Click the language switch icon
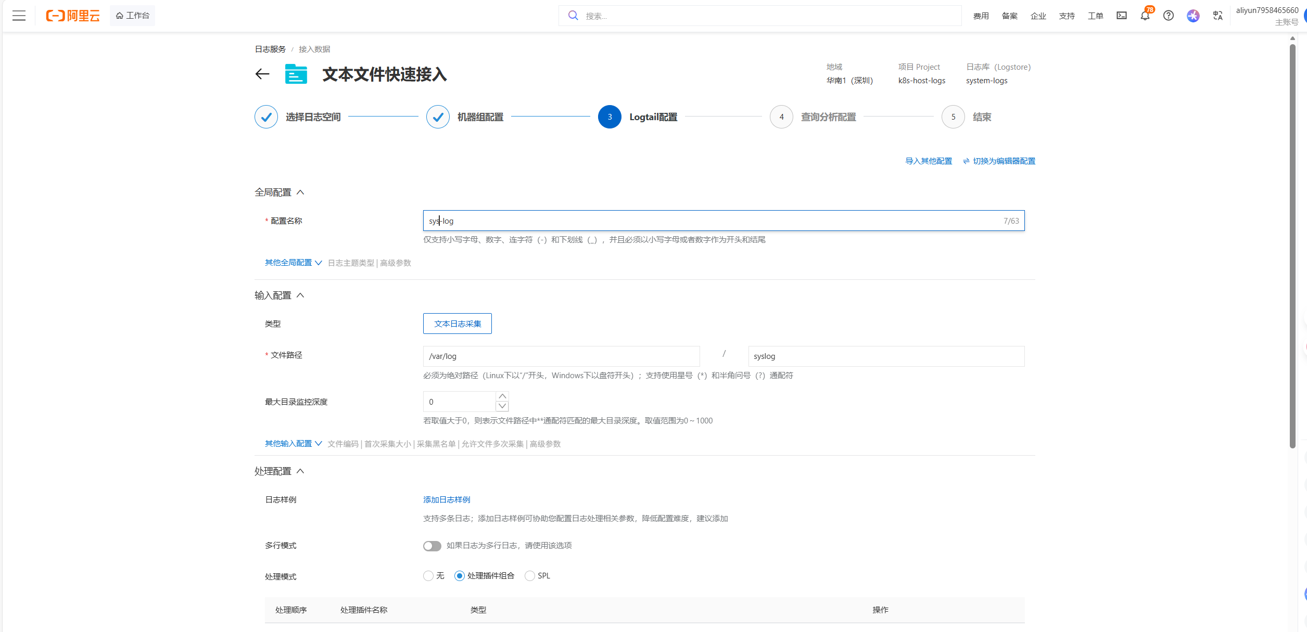 tap(1217, 16)
